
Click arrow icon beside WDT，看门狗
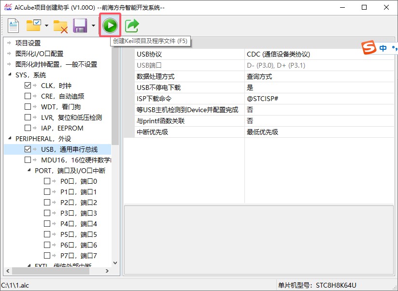point(35,107)
